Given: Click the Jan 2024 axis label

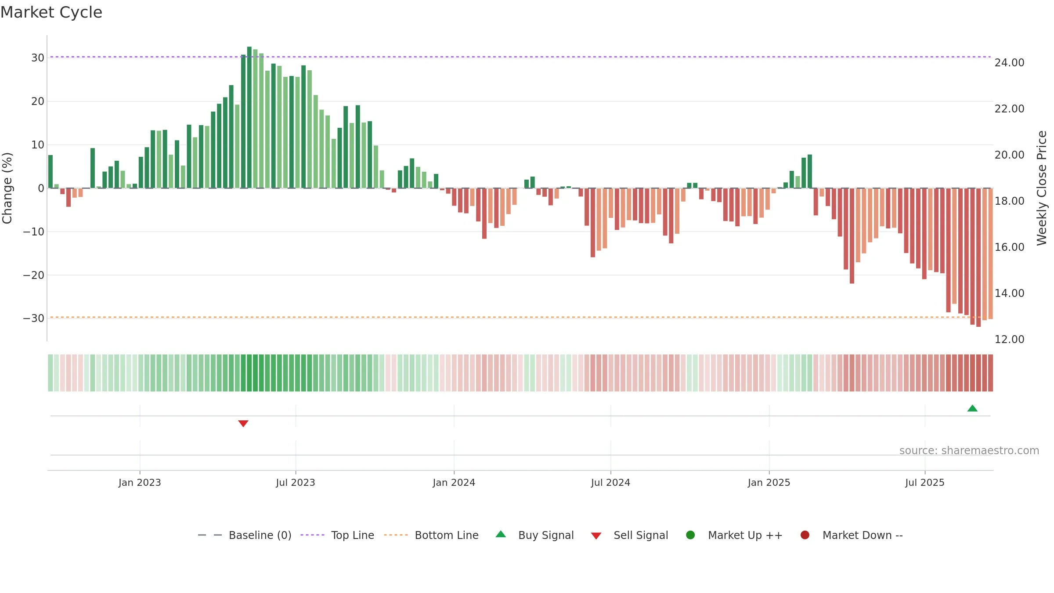Looking at the screenshot, I should pos(454,482).
